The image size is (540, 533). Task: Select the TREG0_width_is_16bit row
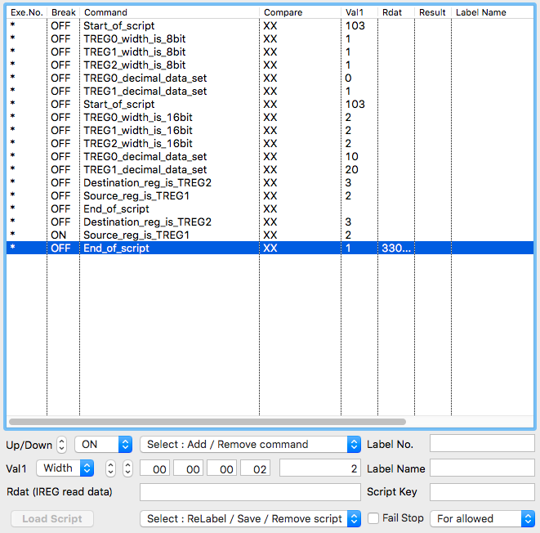click(270, 118)
